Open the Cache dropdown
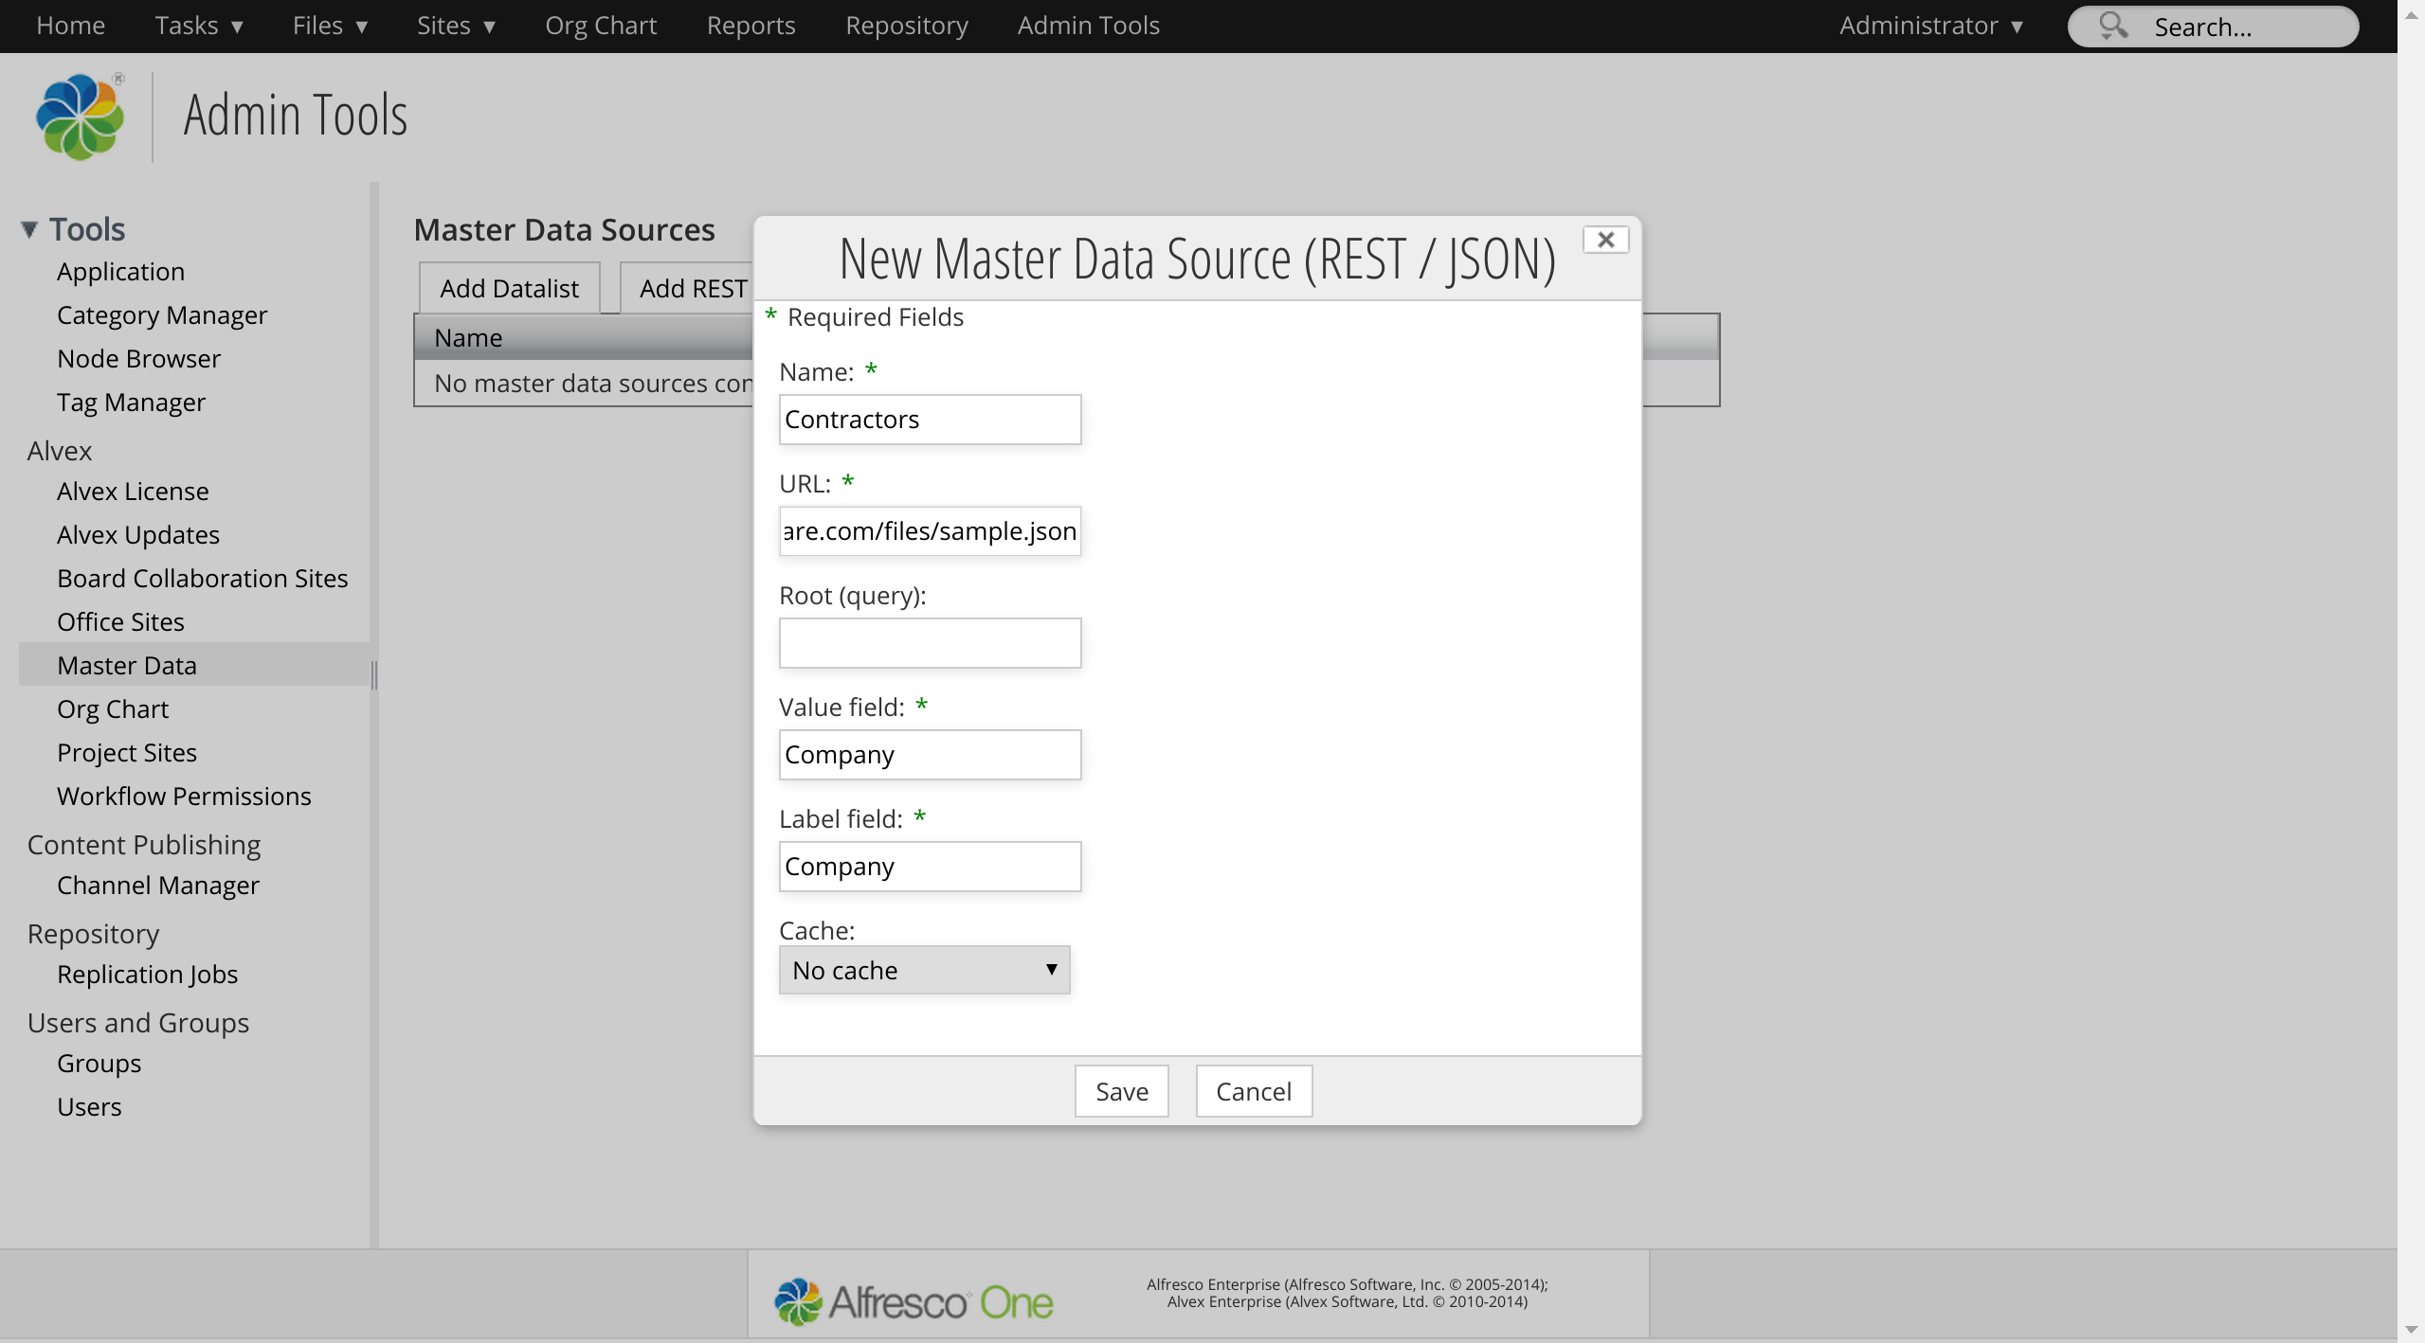 click(924, 970)
